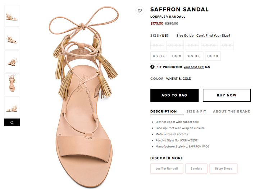Switch to the Size & Fit tab
This screenshot has width=255, height=189.
coord(196,111)
